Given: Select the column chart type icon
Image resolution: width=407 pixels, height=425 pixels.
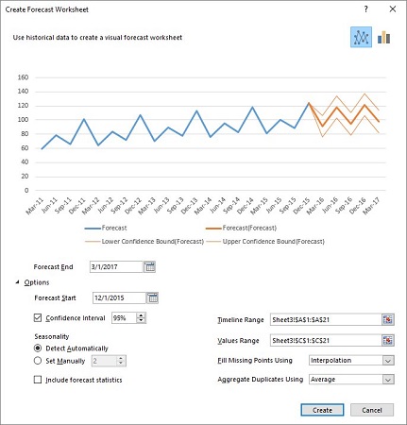Looking at the screenshot, I should tap(383, 38).
